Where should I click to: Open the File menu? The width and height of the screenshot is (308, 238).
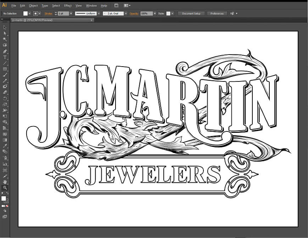click(14, 6)
